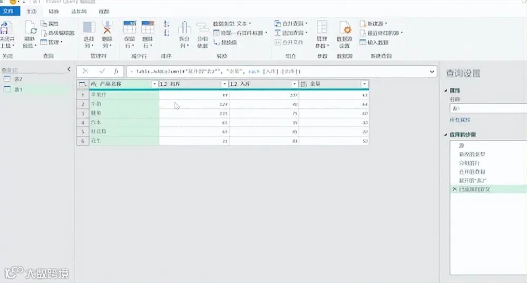Collapse the Applied Steps section triangle
Image resolution: width=527 pixels, height=283 pixels.
click(x=446, y=135)
